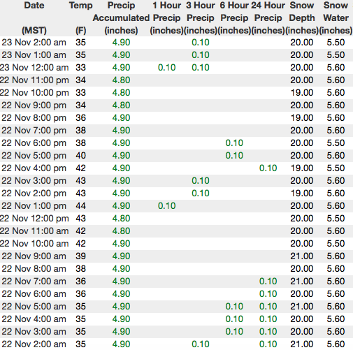Click the Date (MST) column header
The image size is (353, 350).
point(34,18)
